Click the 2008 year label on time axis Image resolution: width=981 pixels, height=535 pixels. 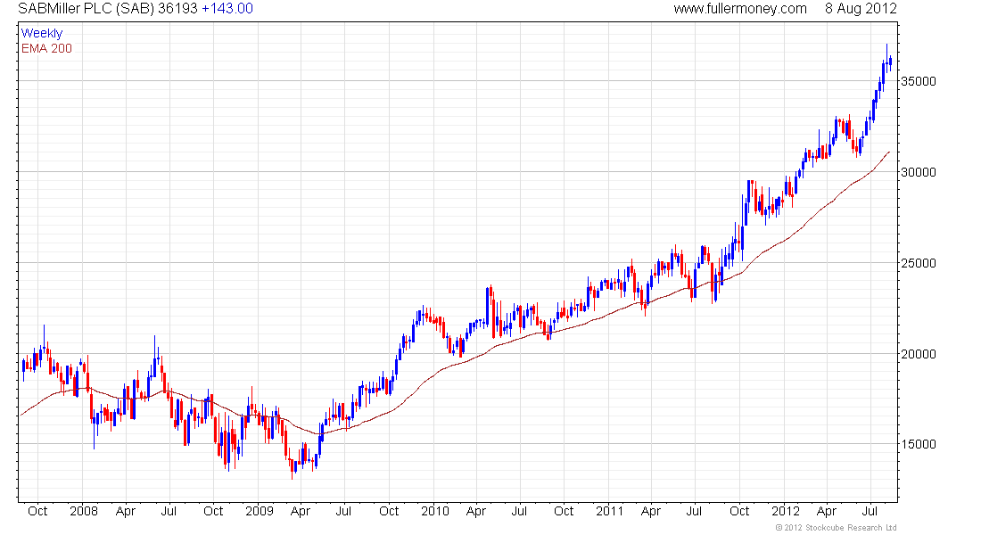pyautogui.click(x=84, y=511)
